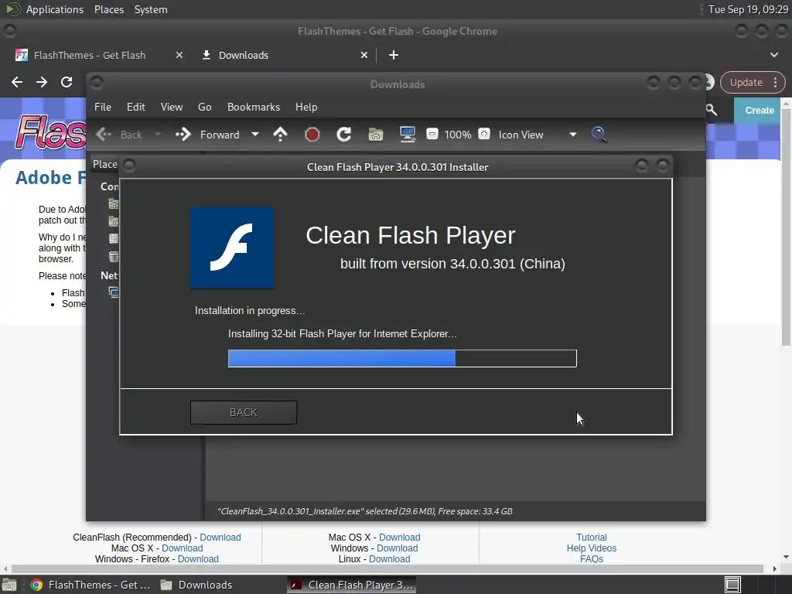Open the Help Videos link
The image size is (792, 594).
[592, 548]
